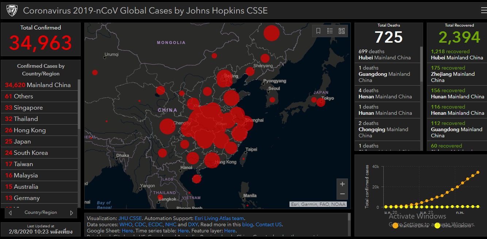
Task: Click the 699 deaths Hubei row
Action: point(387,55)
